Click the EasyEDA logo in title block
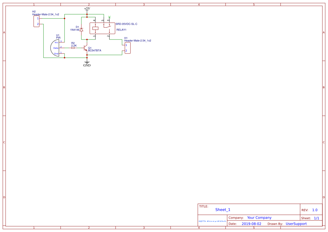Screen dimensions: 328x232 [212, 221]
